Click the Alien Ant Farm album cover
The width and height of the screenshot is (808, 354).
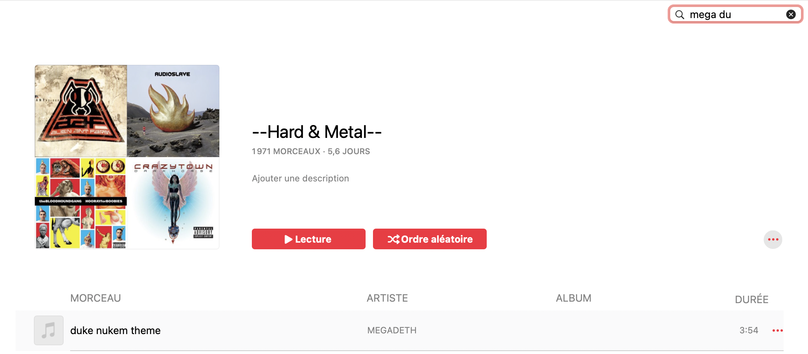click(81, 111)
